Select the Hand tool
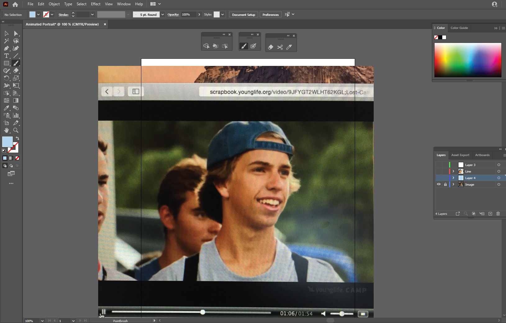Screen dimensions: 506x323 tap(6, 130)
